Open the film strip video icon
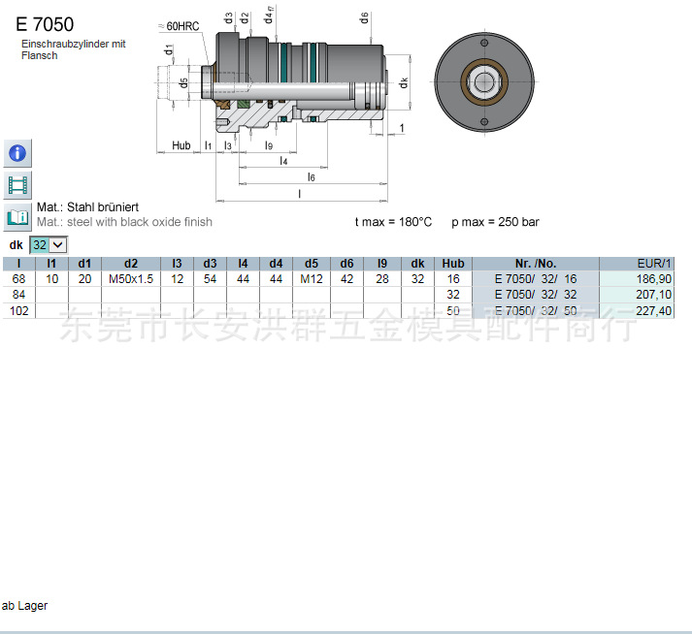 coord(17,183)
